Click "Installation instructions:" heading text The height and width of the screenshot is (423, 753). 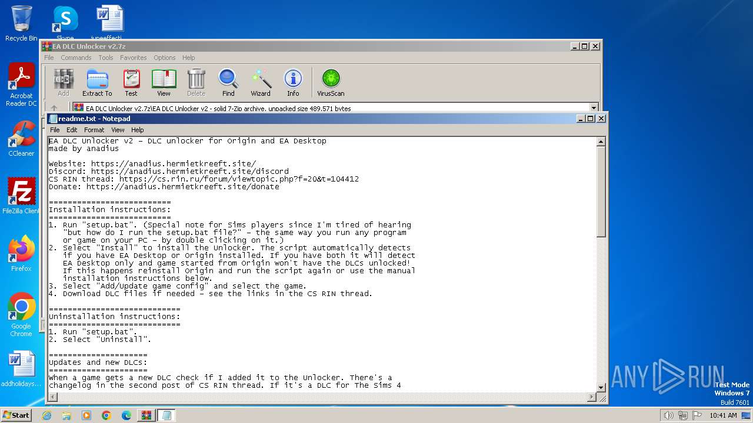pos(110,210)
